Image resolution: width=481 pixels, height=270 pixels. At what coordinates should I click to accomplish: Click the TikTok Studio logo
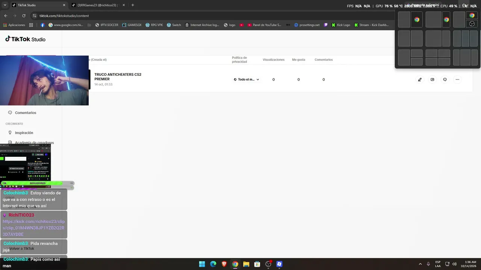coord(25,39)
